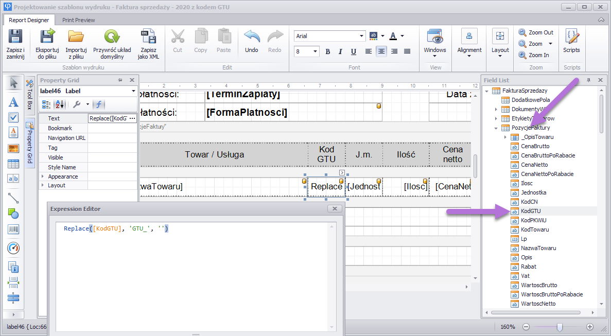Viewport: 611px width, 336px height.
Task: Select the barcode control in the toolbox
Action: point(13,230)
